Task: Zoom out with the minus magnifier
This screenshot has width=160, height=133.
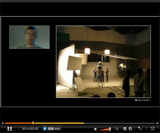Action: point(125,129)
